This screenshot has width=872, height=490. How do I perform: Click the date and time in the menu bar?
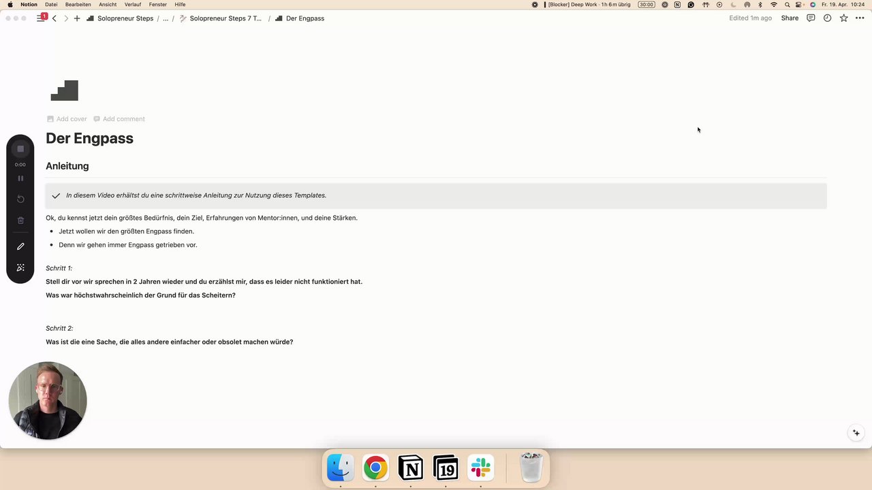[843, 4]
